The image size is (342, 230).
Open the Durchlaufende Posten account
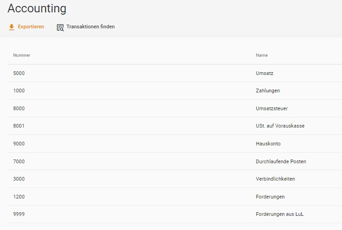[x=281, y=161]
